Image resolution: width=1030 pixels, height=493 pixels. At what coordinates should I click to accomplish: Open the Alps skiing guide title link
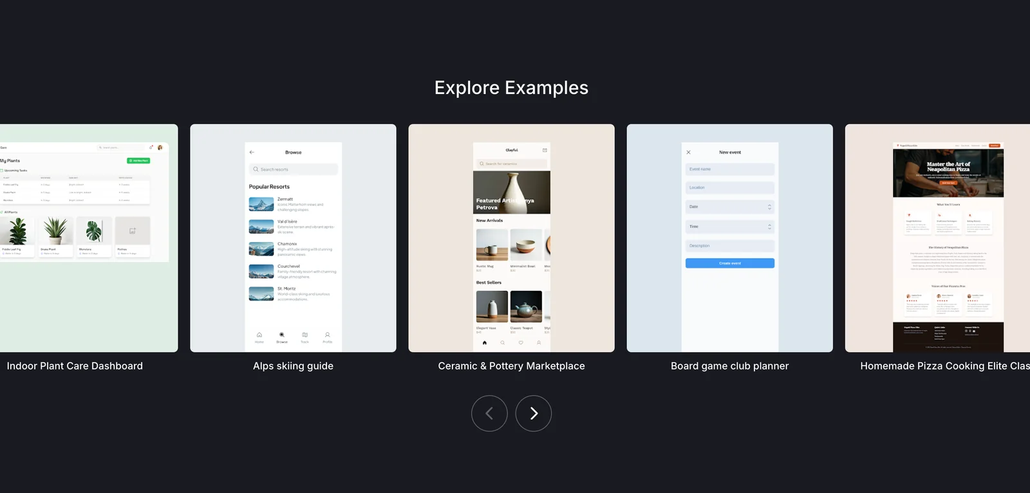point(293,366)
